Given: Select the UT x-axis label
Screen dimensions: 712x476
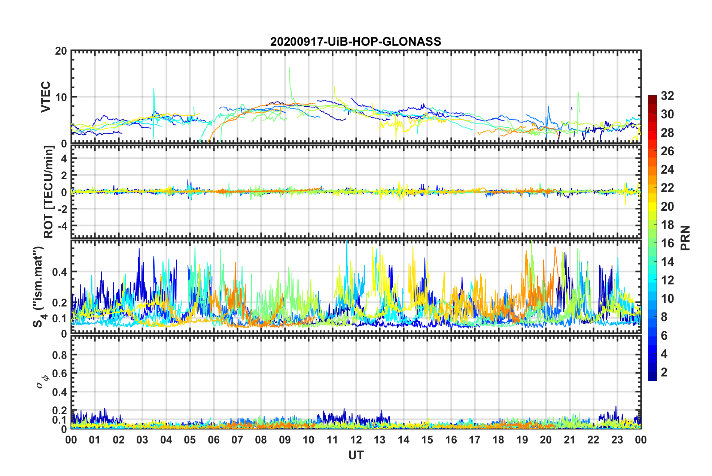Looking at the screenshot, I should pos(356,455).
